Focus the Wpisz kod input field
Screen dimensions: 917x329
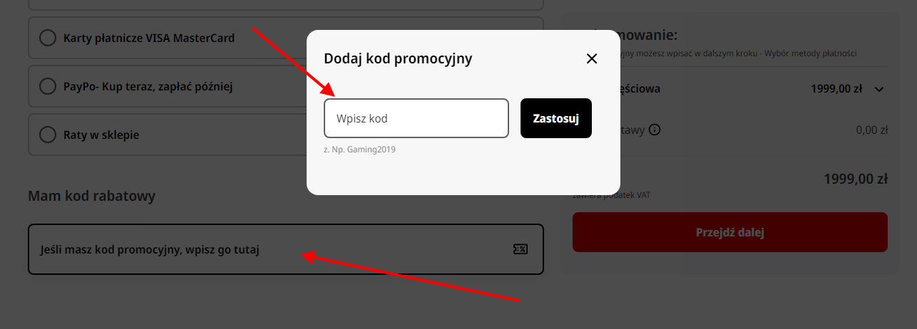(x=416, y=118)
